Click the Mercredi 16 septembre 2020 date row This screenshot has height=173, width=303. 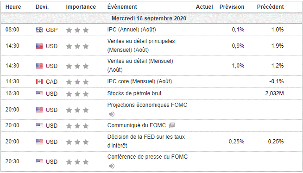[x=151, y=19]
